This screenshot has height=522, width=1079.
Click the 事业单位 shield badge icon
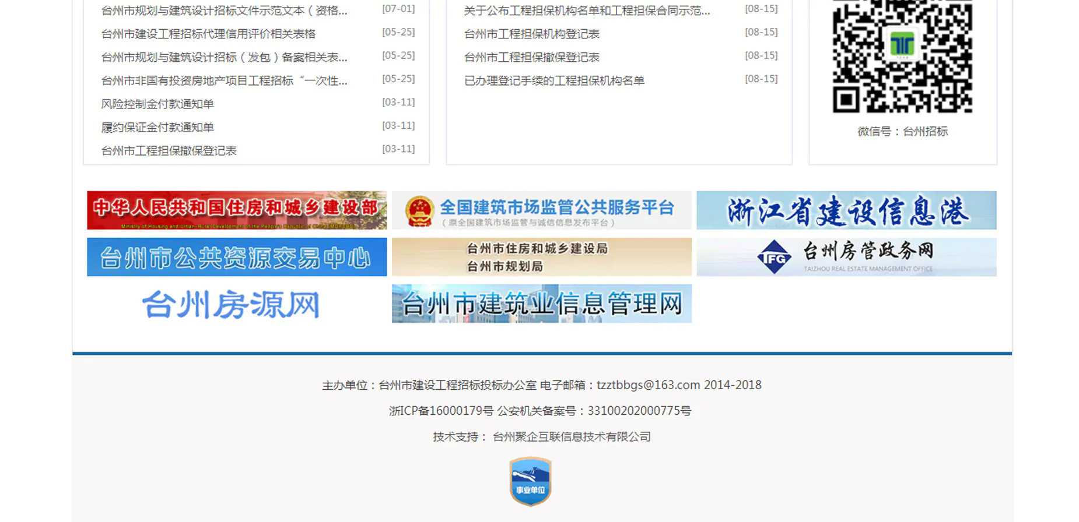tap(530, 481)
